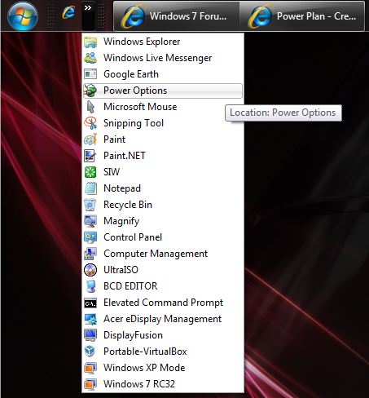Screen dimensions: 369x398
Task: Click the Snipping Tool scissors icon
Action: (x=90, y=123)
